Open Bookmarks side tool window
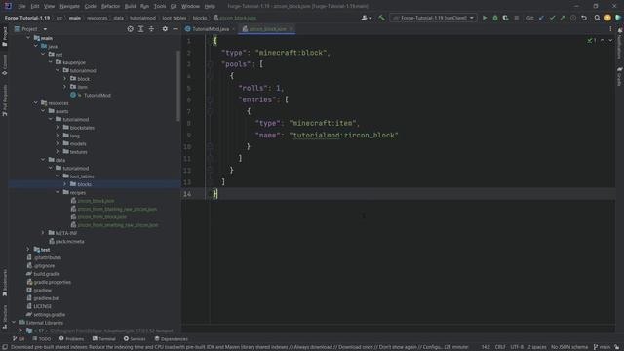The width and height of the screenshot is (624, 351). coord(4,283)
